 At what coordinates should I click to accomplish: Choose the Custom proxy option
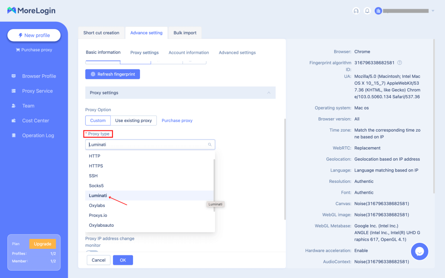click(x=98, y=121)
